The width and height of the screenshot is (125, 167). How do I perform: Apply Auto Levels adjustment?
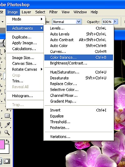(79, 34)
